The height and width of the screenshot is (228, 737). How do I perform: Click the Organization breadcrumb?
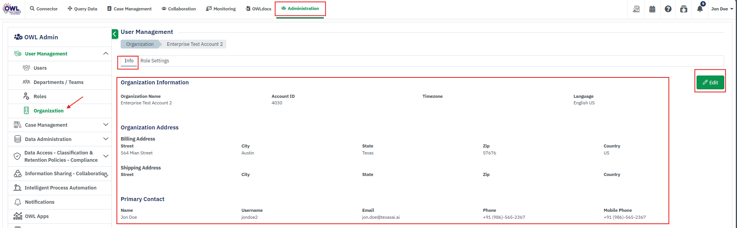tap(140, 44)
